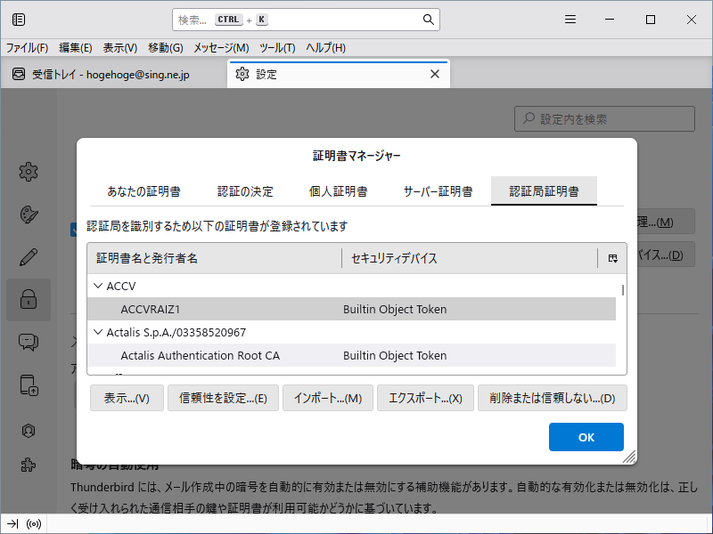Select the 認証局証明書 tab
Screen dimensions: 713x534
pos(544,191)
